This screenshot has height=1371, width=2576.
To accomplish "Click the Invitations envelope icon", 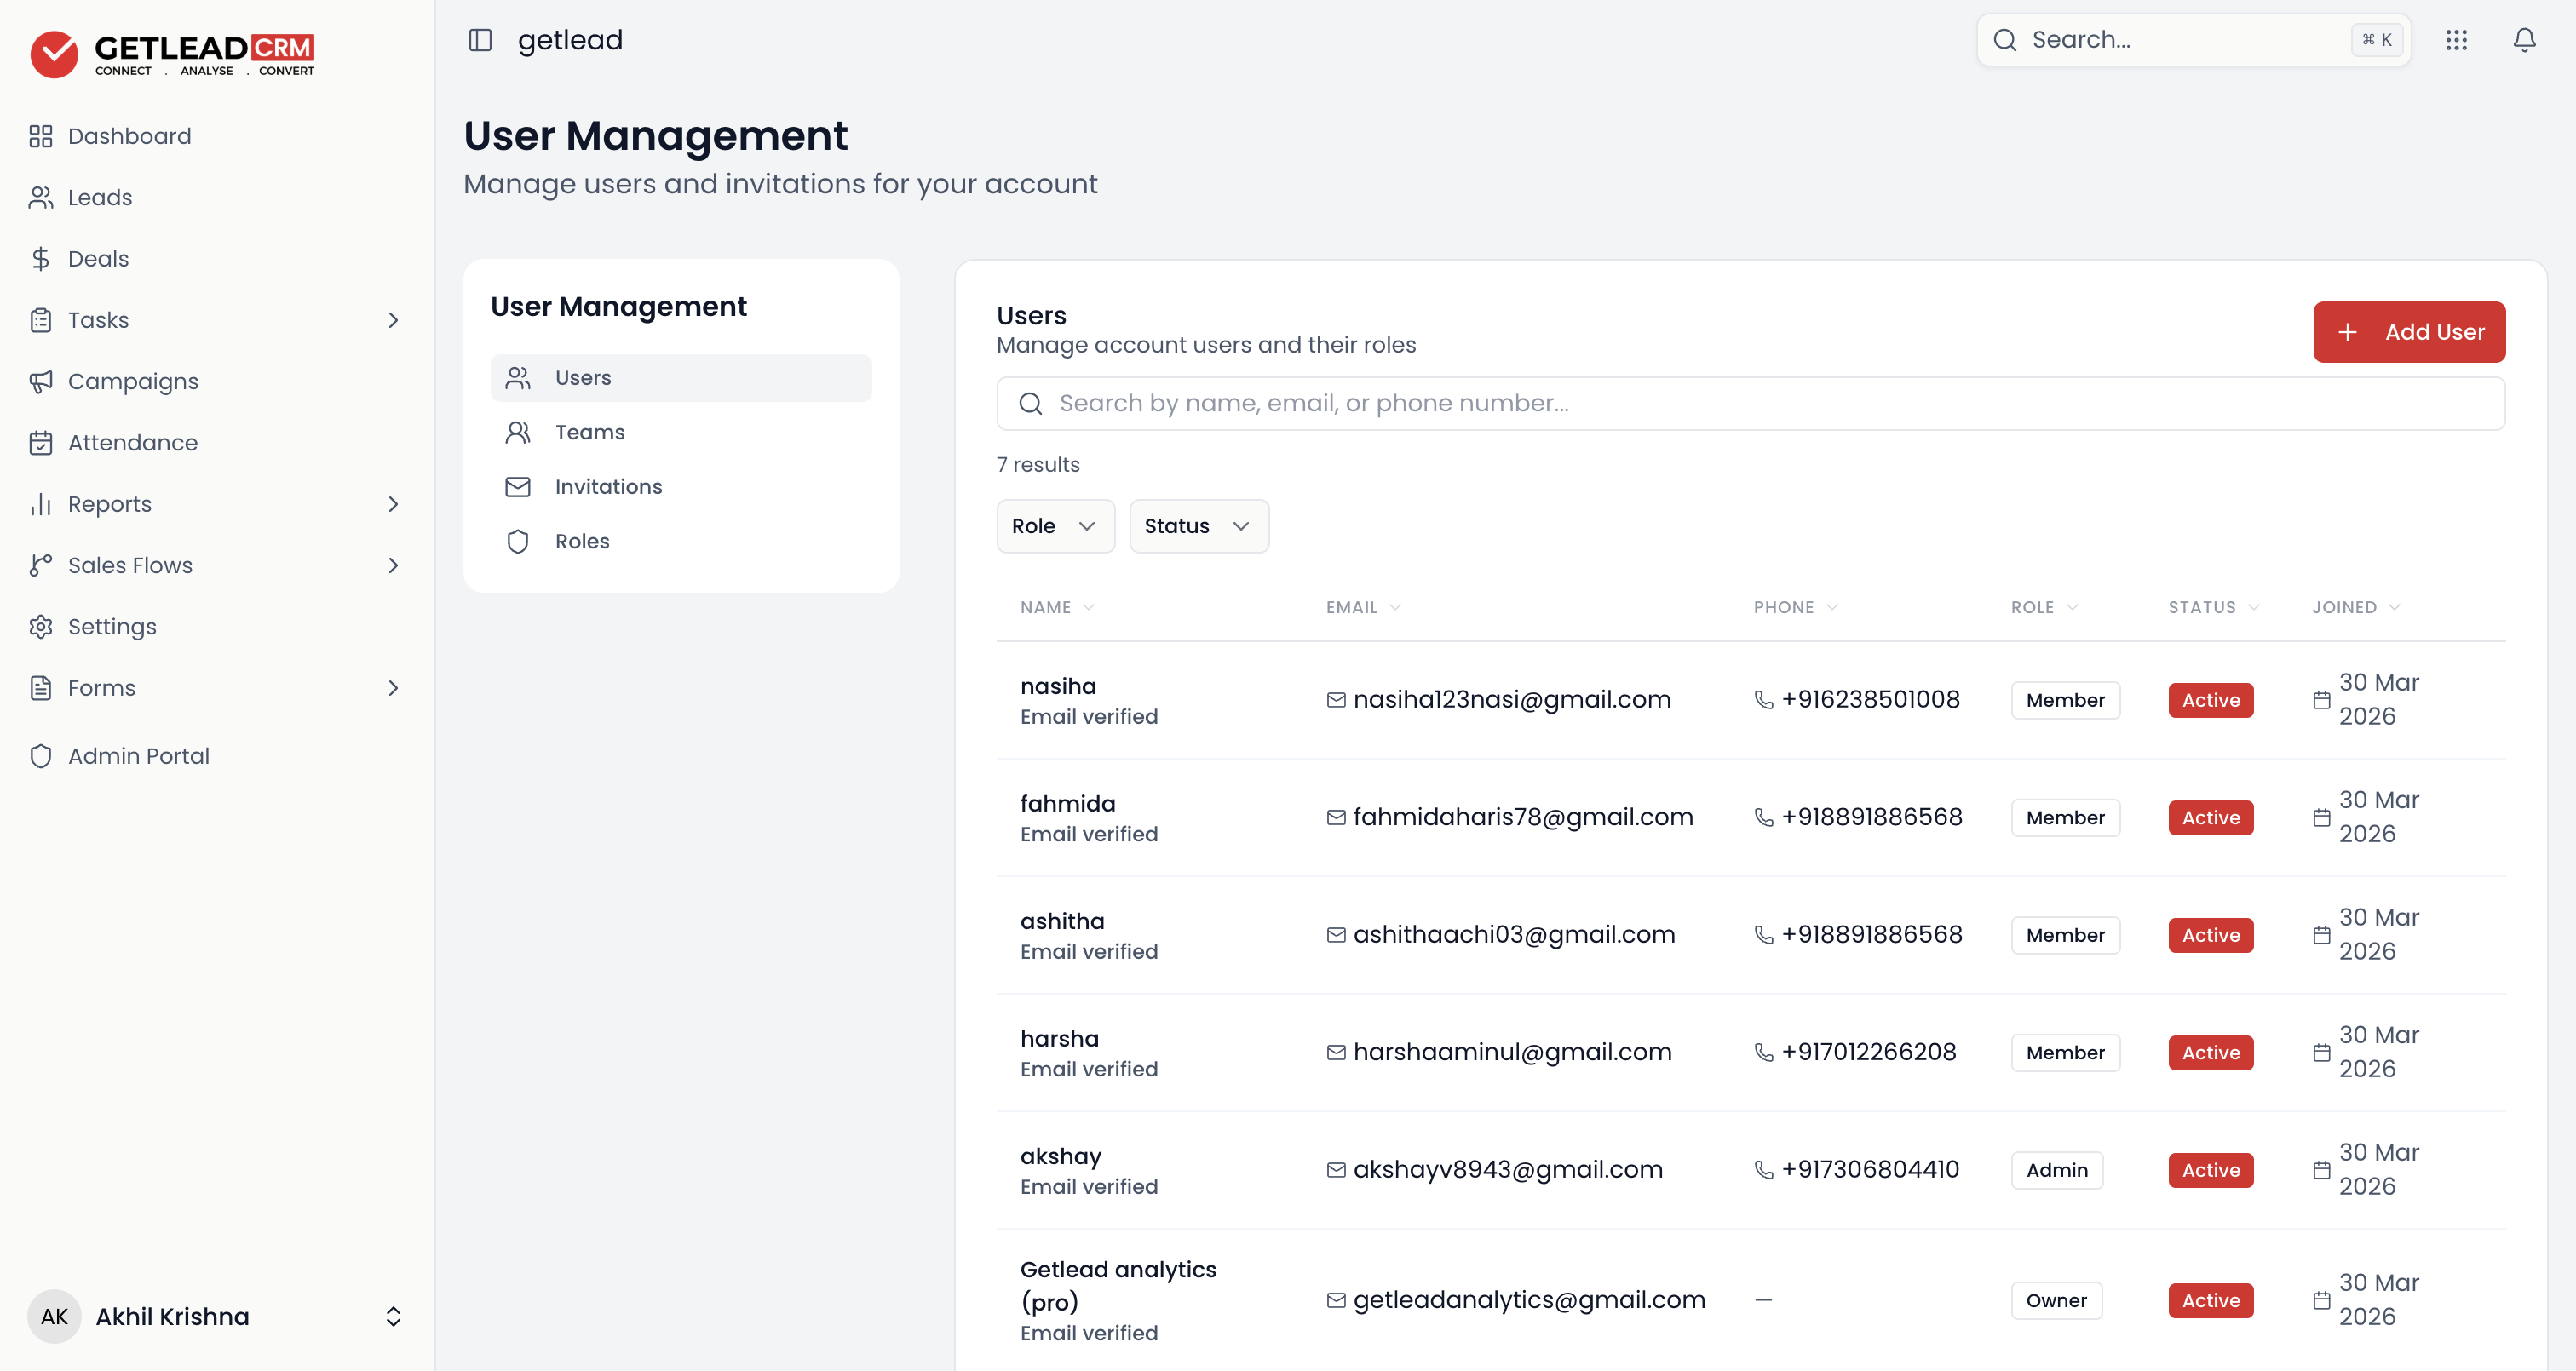I will click(518, 487).
